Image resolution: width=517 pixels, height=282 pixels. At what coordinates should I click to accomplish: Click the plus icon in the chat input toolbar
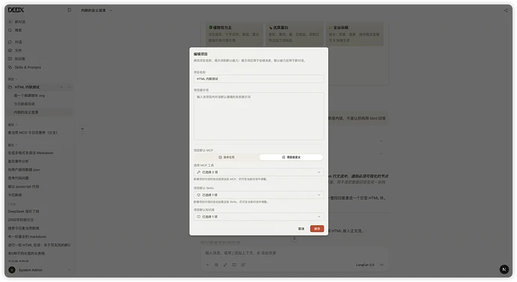click(x=208, y=265)
